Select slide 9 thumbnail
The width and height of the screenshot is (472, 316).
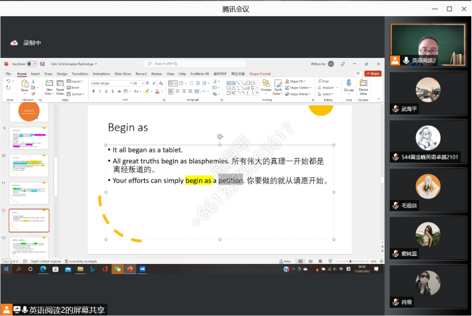[x=29, y=138]
